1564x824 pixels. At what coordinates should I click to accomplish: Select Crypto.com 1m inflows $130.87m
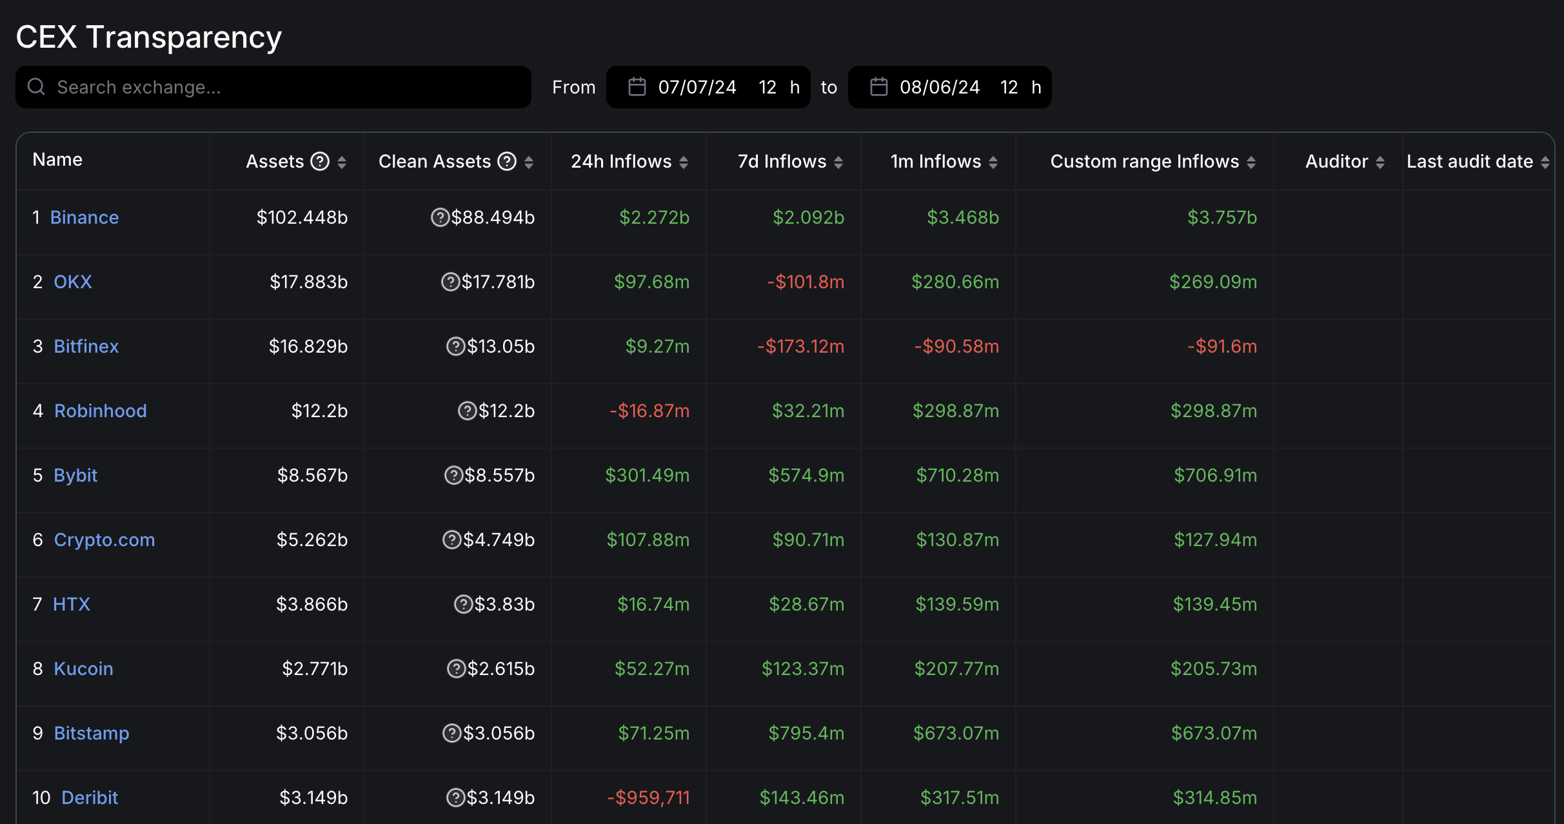958,540
